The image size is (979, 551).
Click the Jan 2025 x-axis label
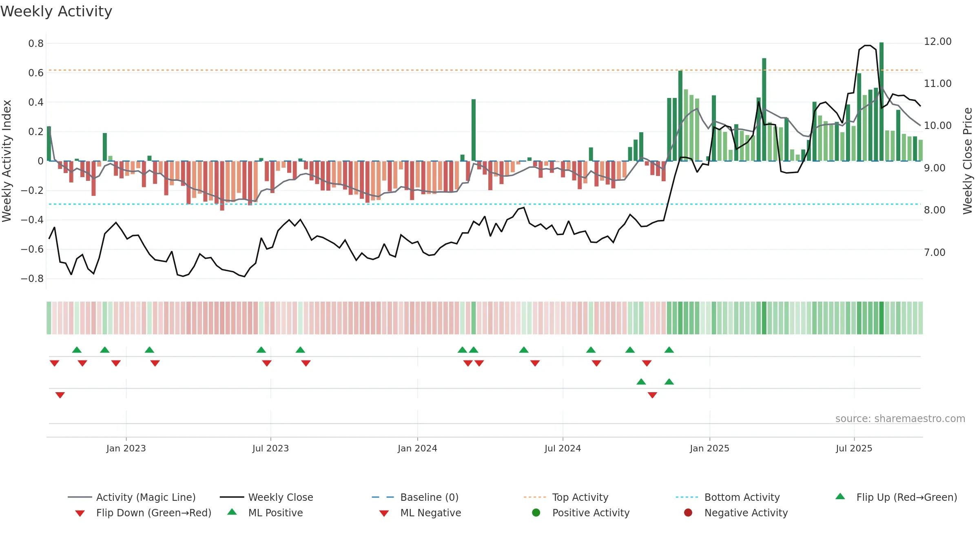tap(709, 448)
